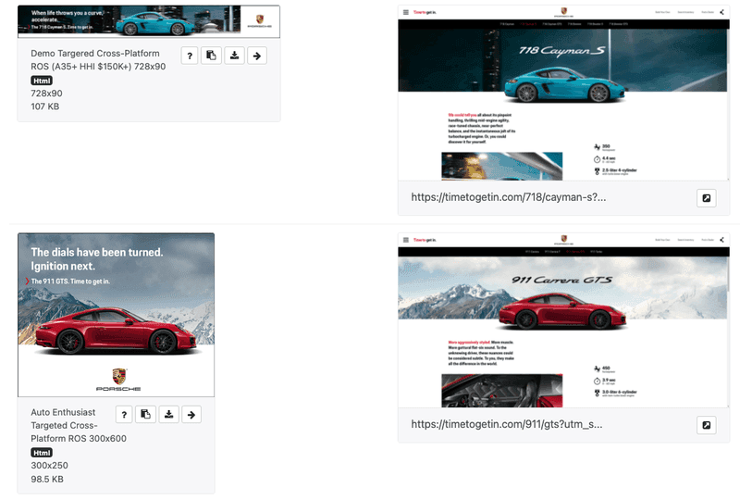Click 'Time to get in.' in 911 GTS preview
This screenshot has height=500, width=740.
tap(425, 240)
